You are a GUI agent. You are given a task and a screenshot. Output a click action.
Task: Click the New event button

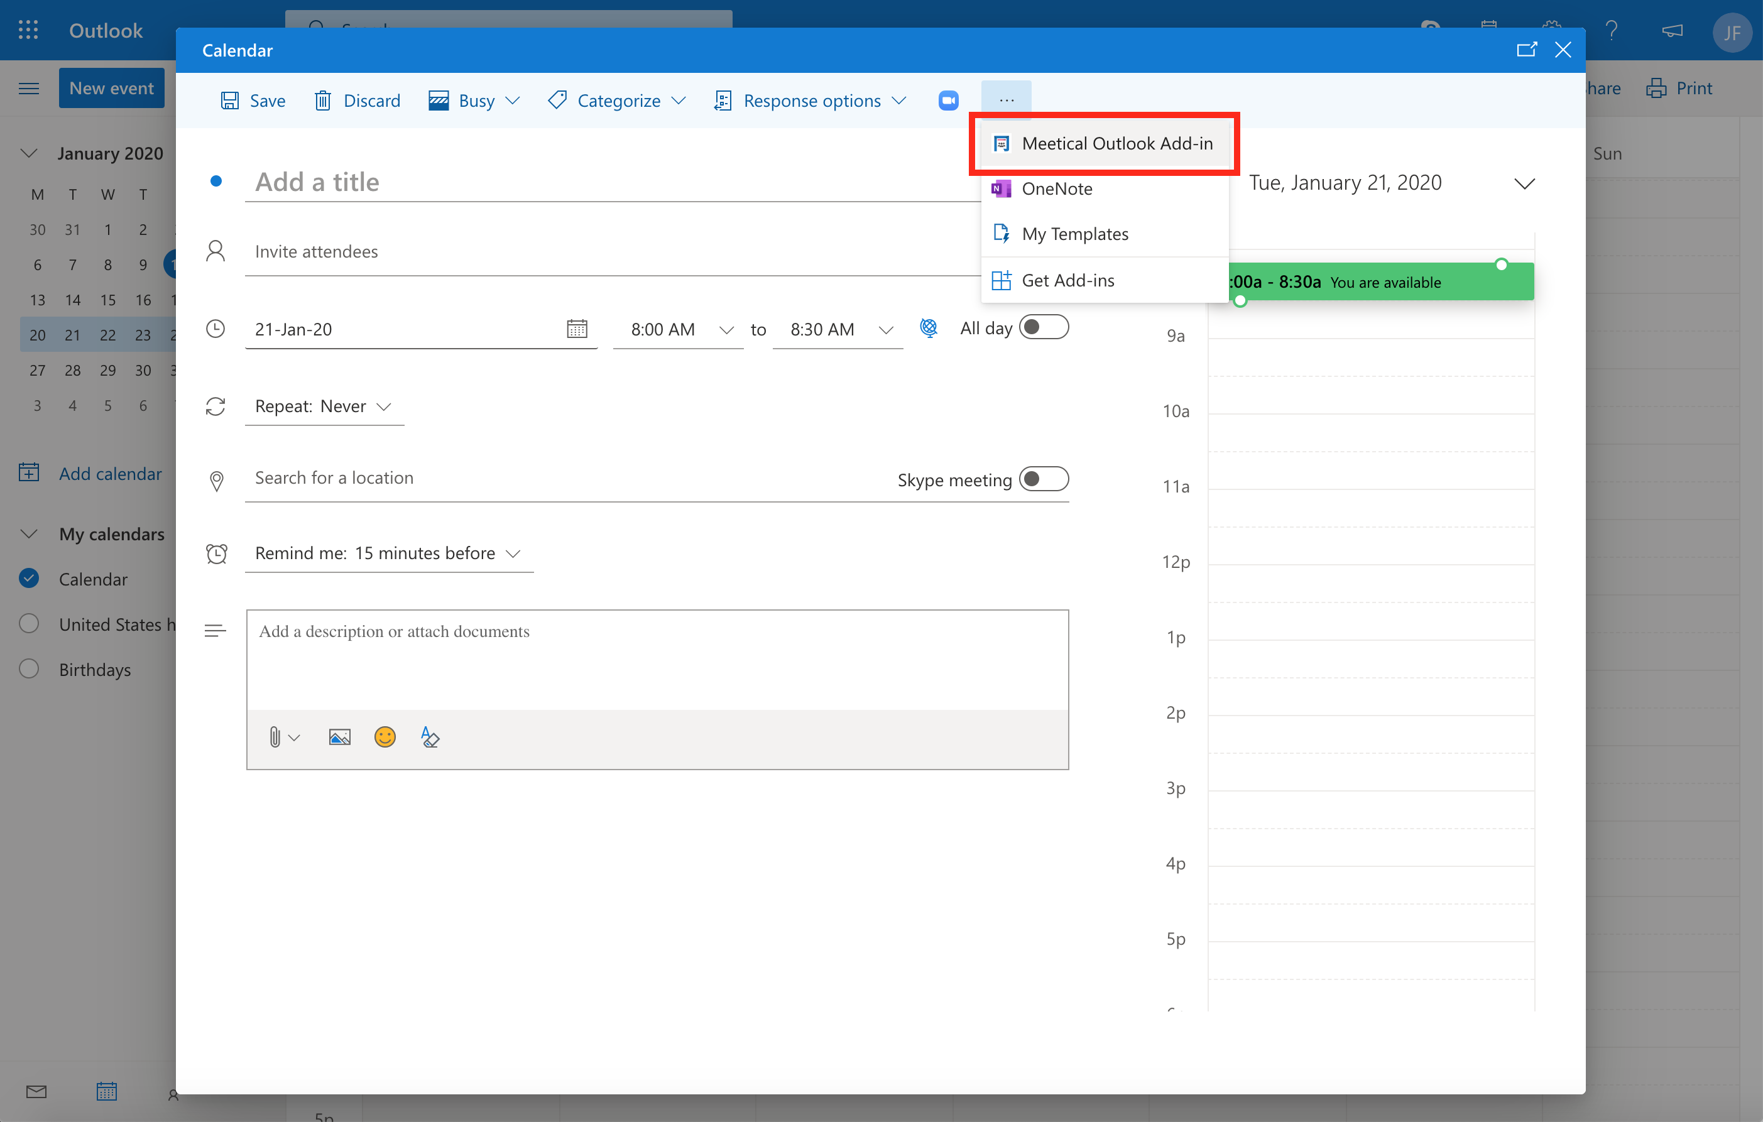111,87
